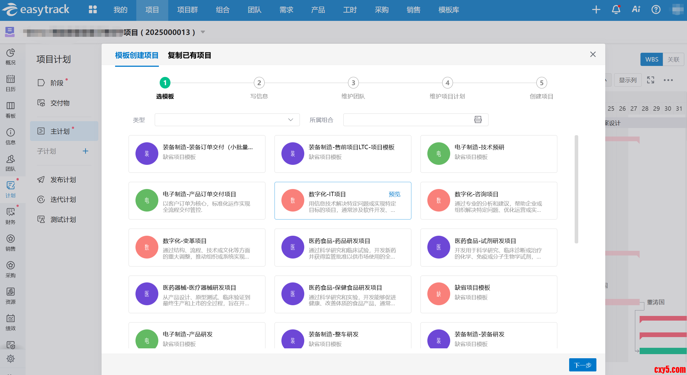
Task: Open the help question mark icon
Action: [656, 10]
